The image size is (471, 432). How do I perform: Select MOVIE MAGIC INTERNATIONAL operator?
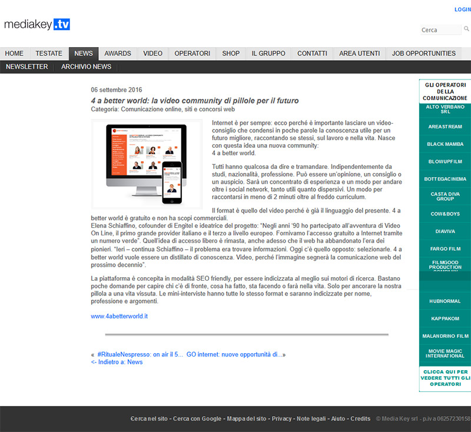[x=445, y=353]
